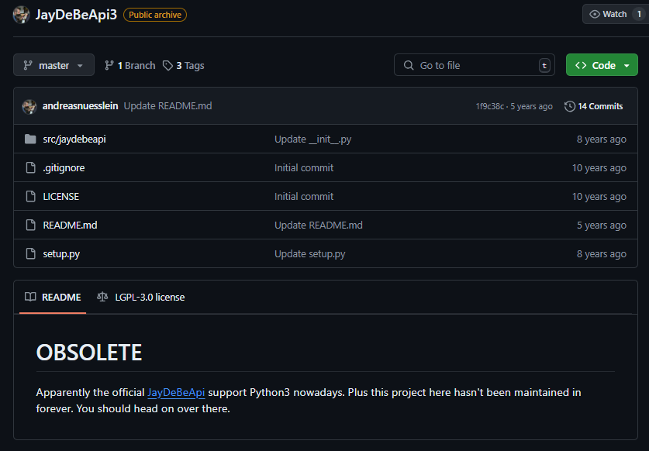The width and height of the screenshot is (649, 451).
Task: Click the tag icon beside 3 Tags
Action: click(x=167, y=65)
